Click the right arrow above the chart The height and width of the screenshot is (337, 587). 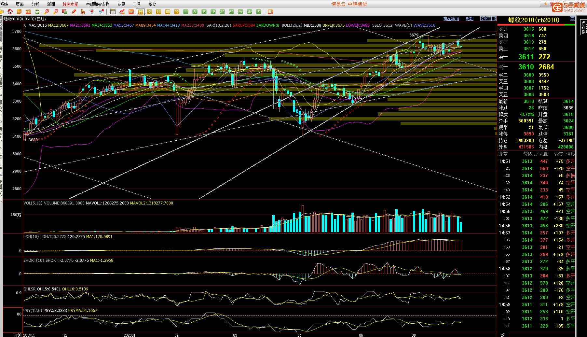coord(488,19)
